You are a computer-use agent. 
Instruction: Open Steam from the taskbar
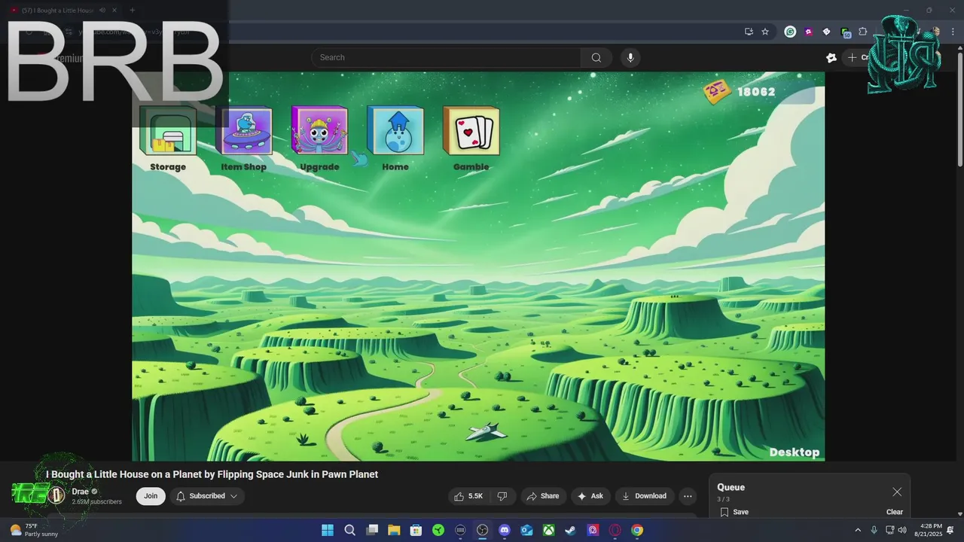point(571,530)
